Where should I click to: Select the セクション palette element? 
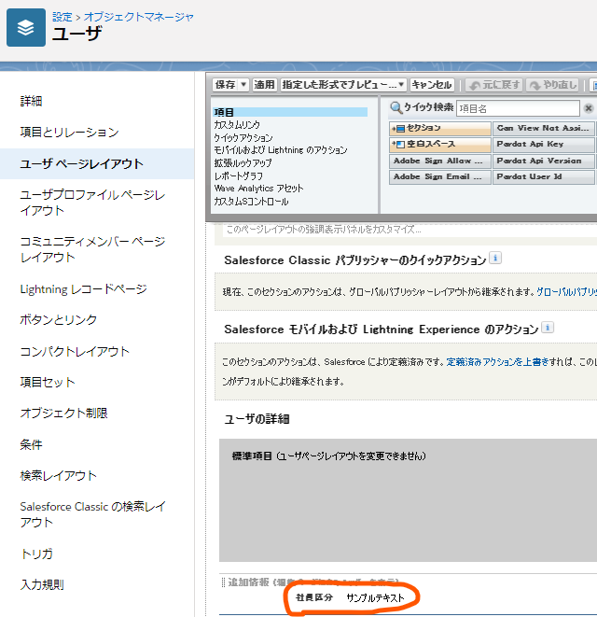(x=440, y=128)
